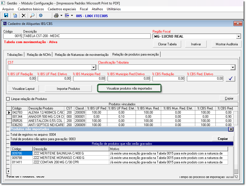Click the Save floppy disk toolbar icon
This screenshot has height=186, width=246.
click(6, 15)
